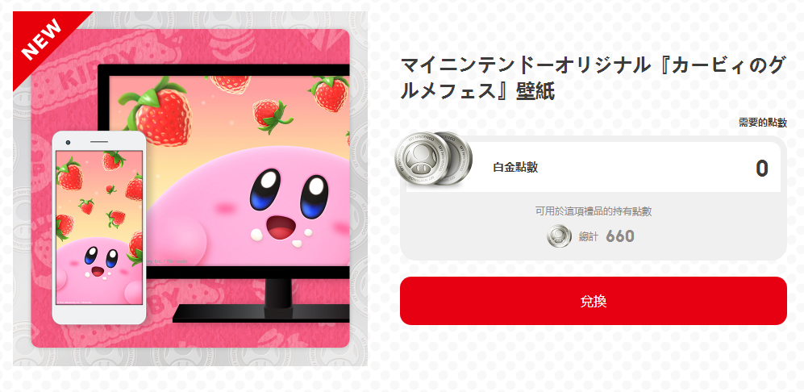Click Kirby's left blue eye on the monitor
The width and height of the screenshot is (804, 392).
pyautogui.click(x=265, y=190)
